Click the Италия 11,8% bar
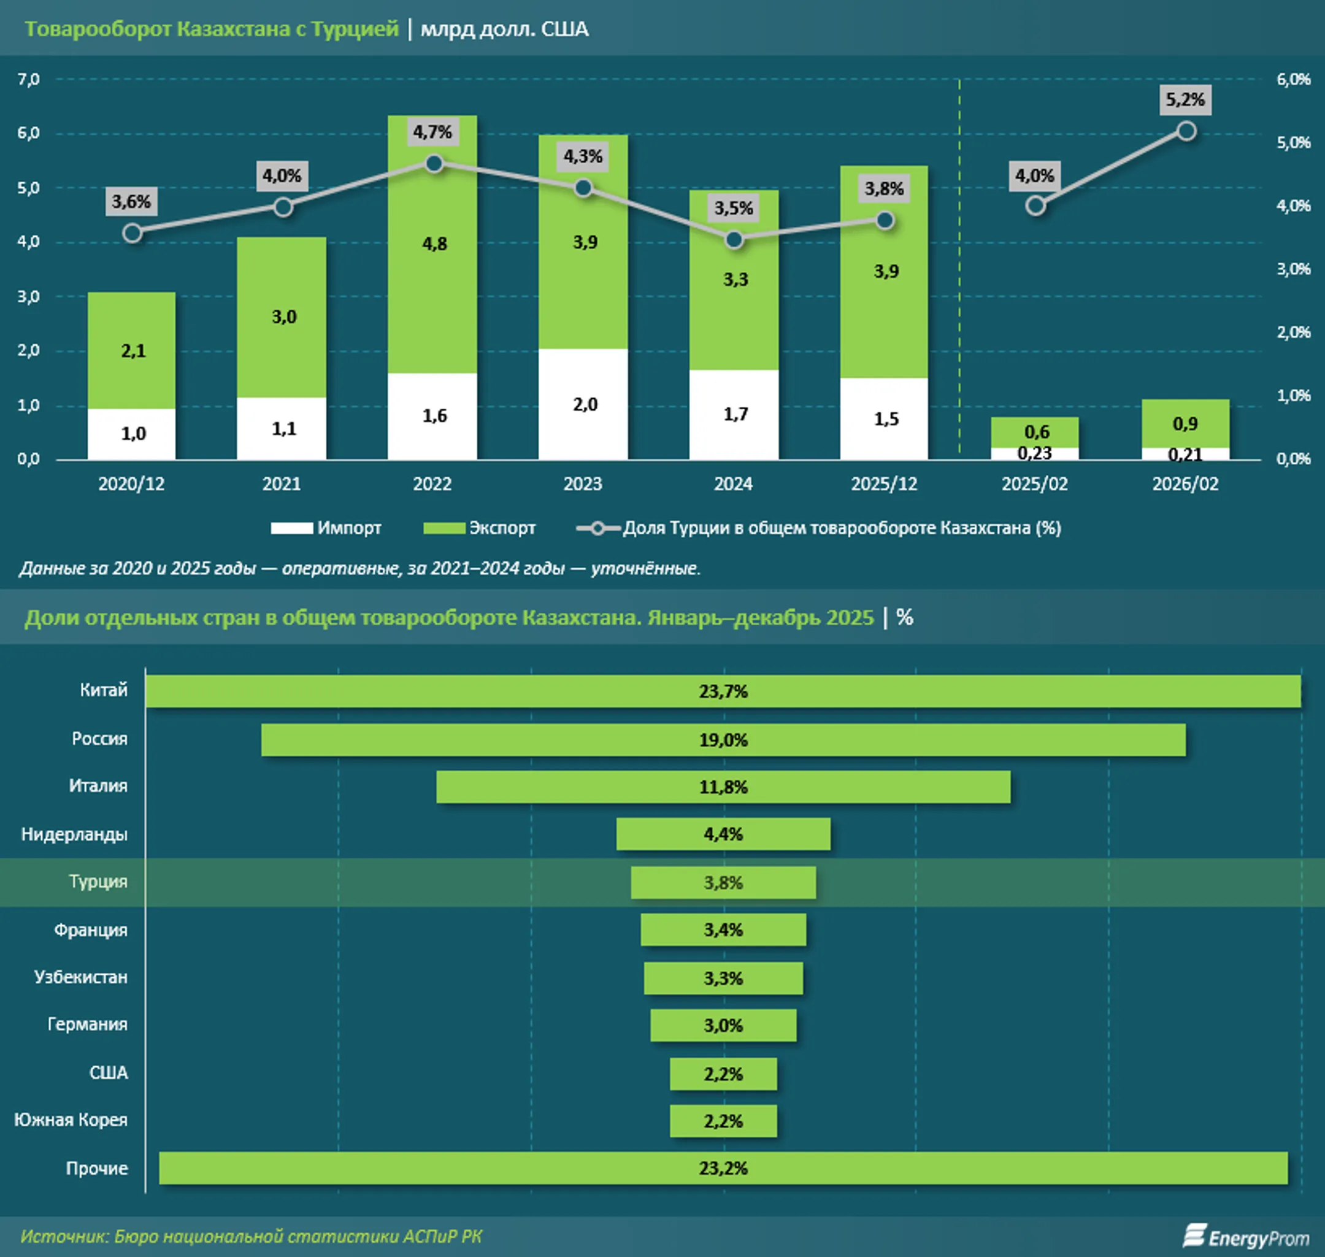 [723, 786]
